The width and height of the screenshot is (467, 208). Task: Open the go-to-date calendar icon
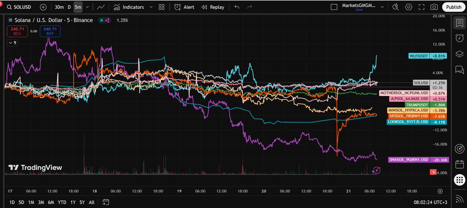105,202
